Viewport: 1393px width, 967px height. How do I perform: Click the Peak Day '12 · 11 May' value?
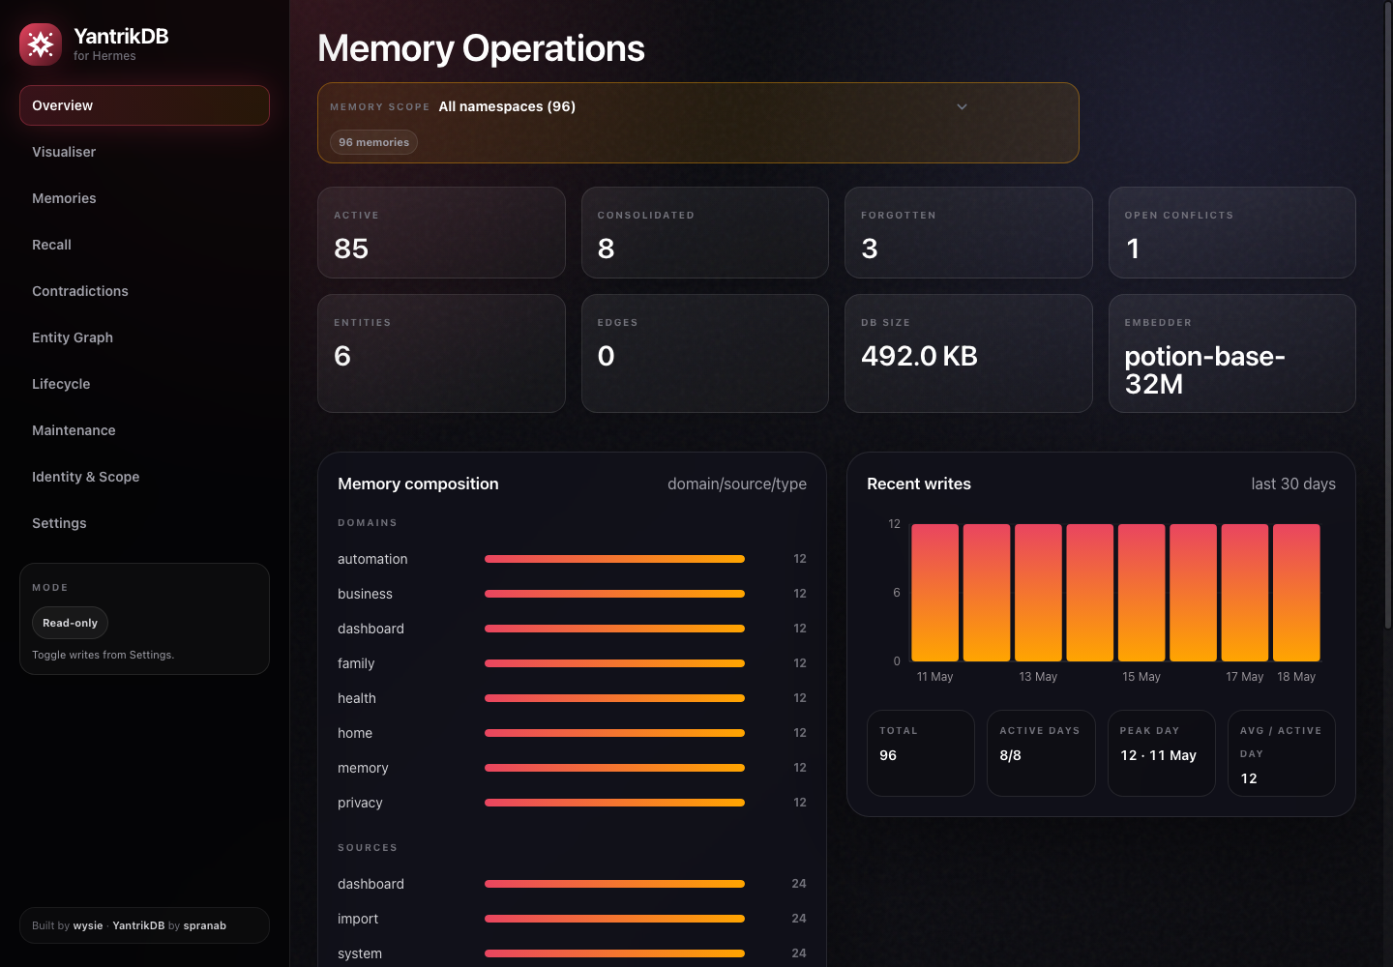coord(1158,755)
